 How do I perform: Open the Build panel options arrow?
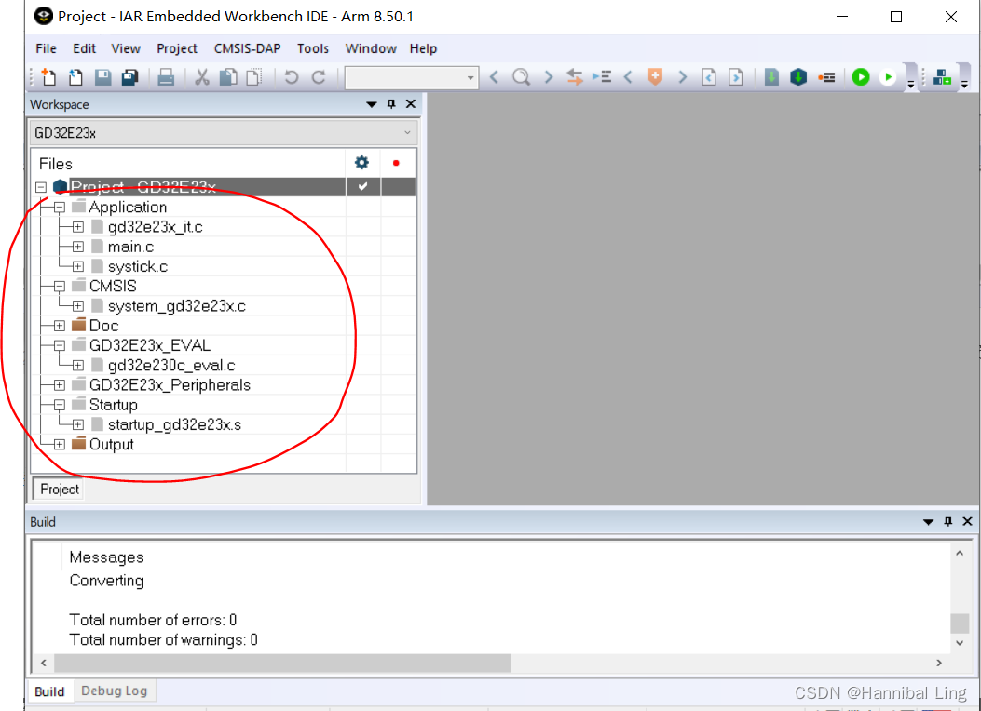coord(929,522)
